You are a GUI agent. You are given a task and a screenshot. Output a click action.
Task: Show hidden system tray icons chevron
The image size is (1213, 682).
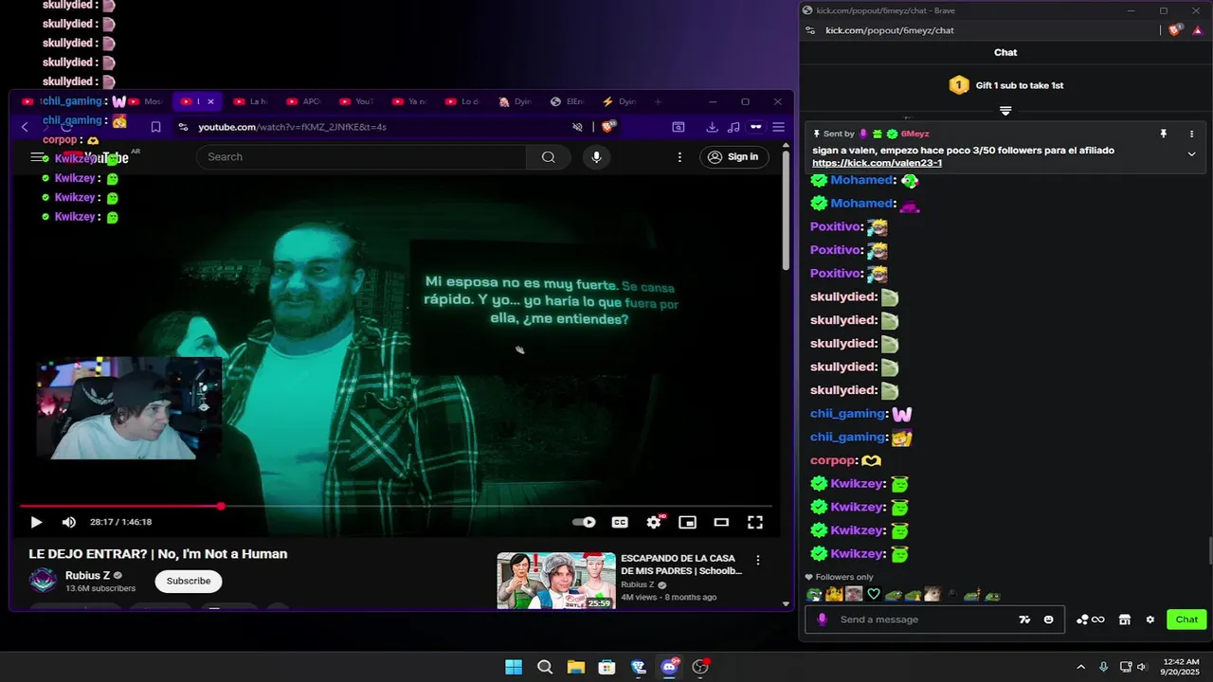[1080, 667]
